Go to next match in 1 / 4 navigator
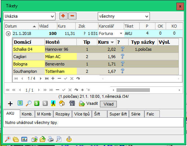The image size is (187, 146). click(x=41, y=78)
